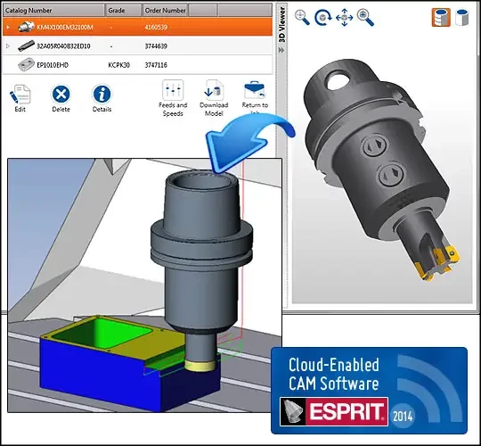Viewport: 481px width, 446px height.
Task: Select the EP1010EHD insert row
Action: tap(137, 65)
